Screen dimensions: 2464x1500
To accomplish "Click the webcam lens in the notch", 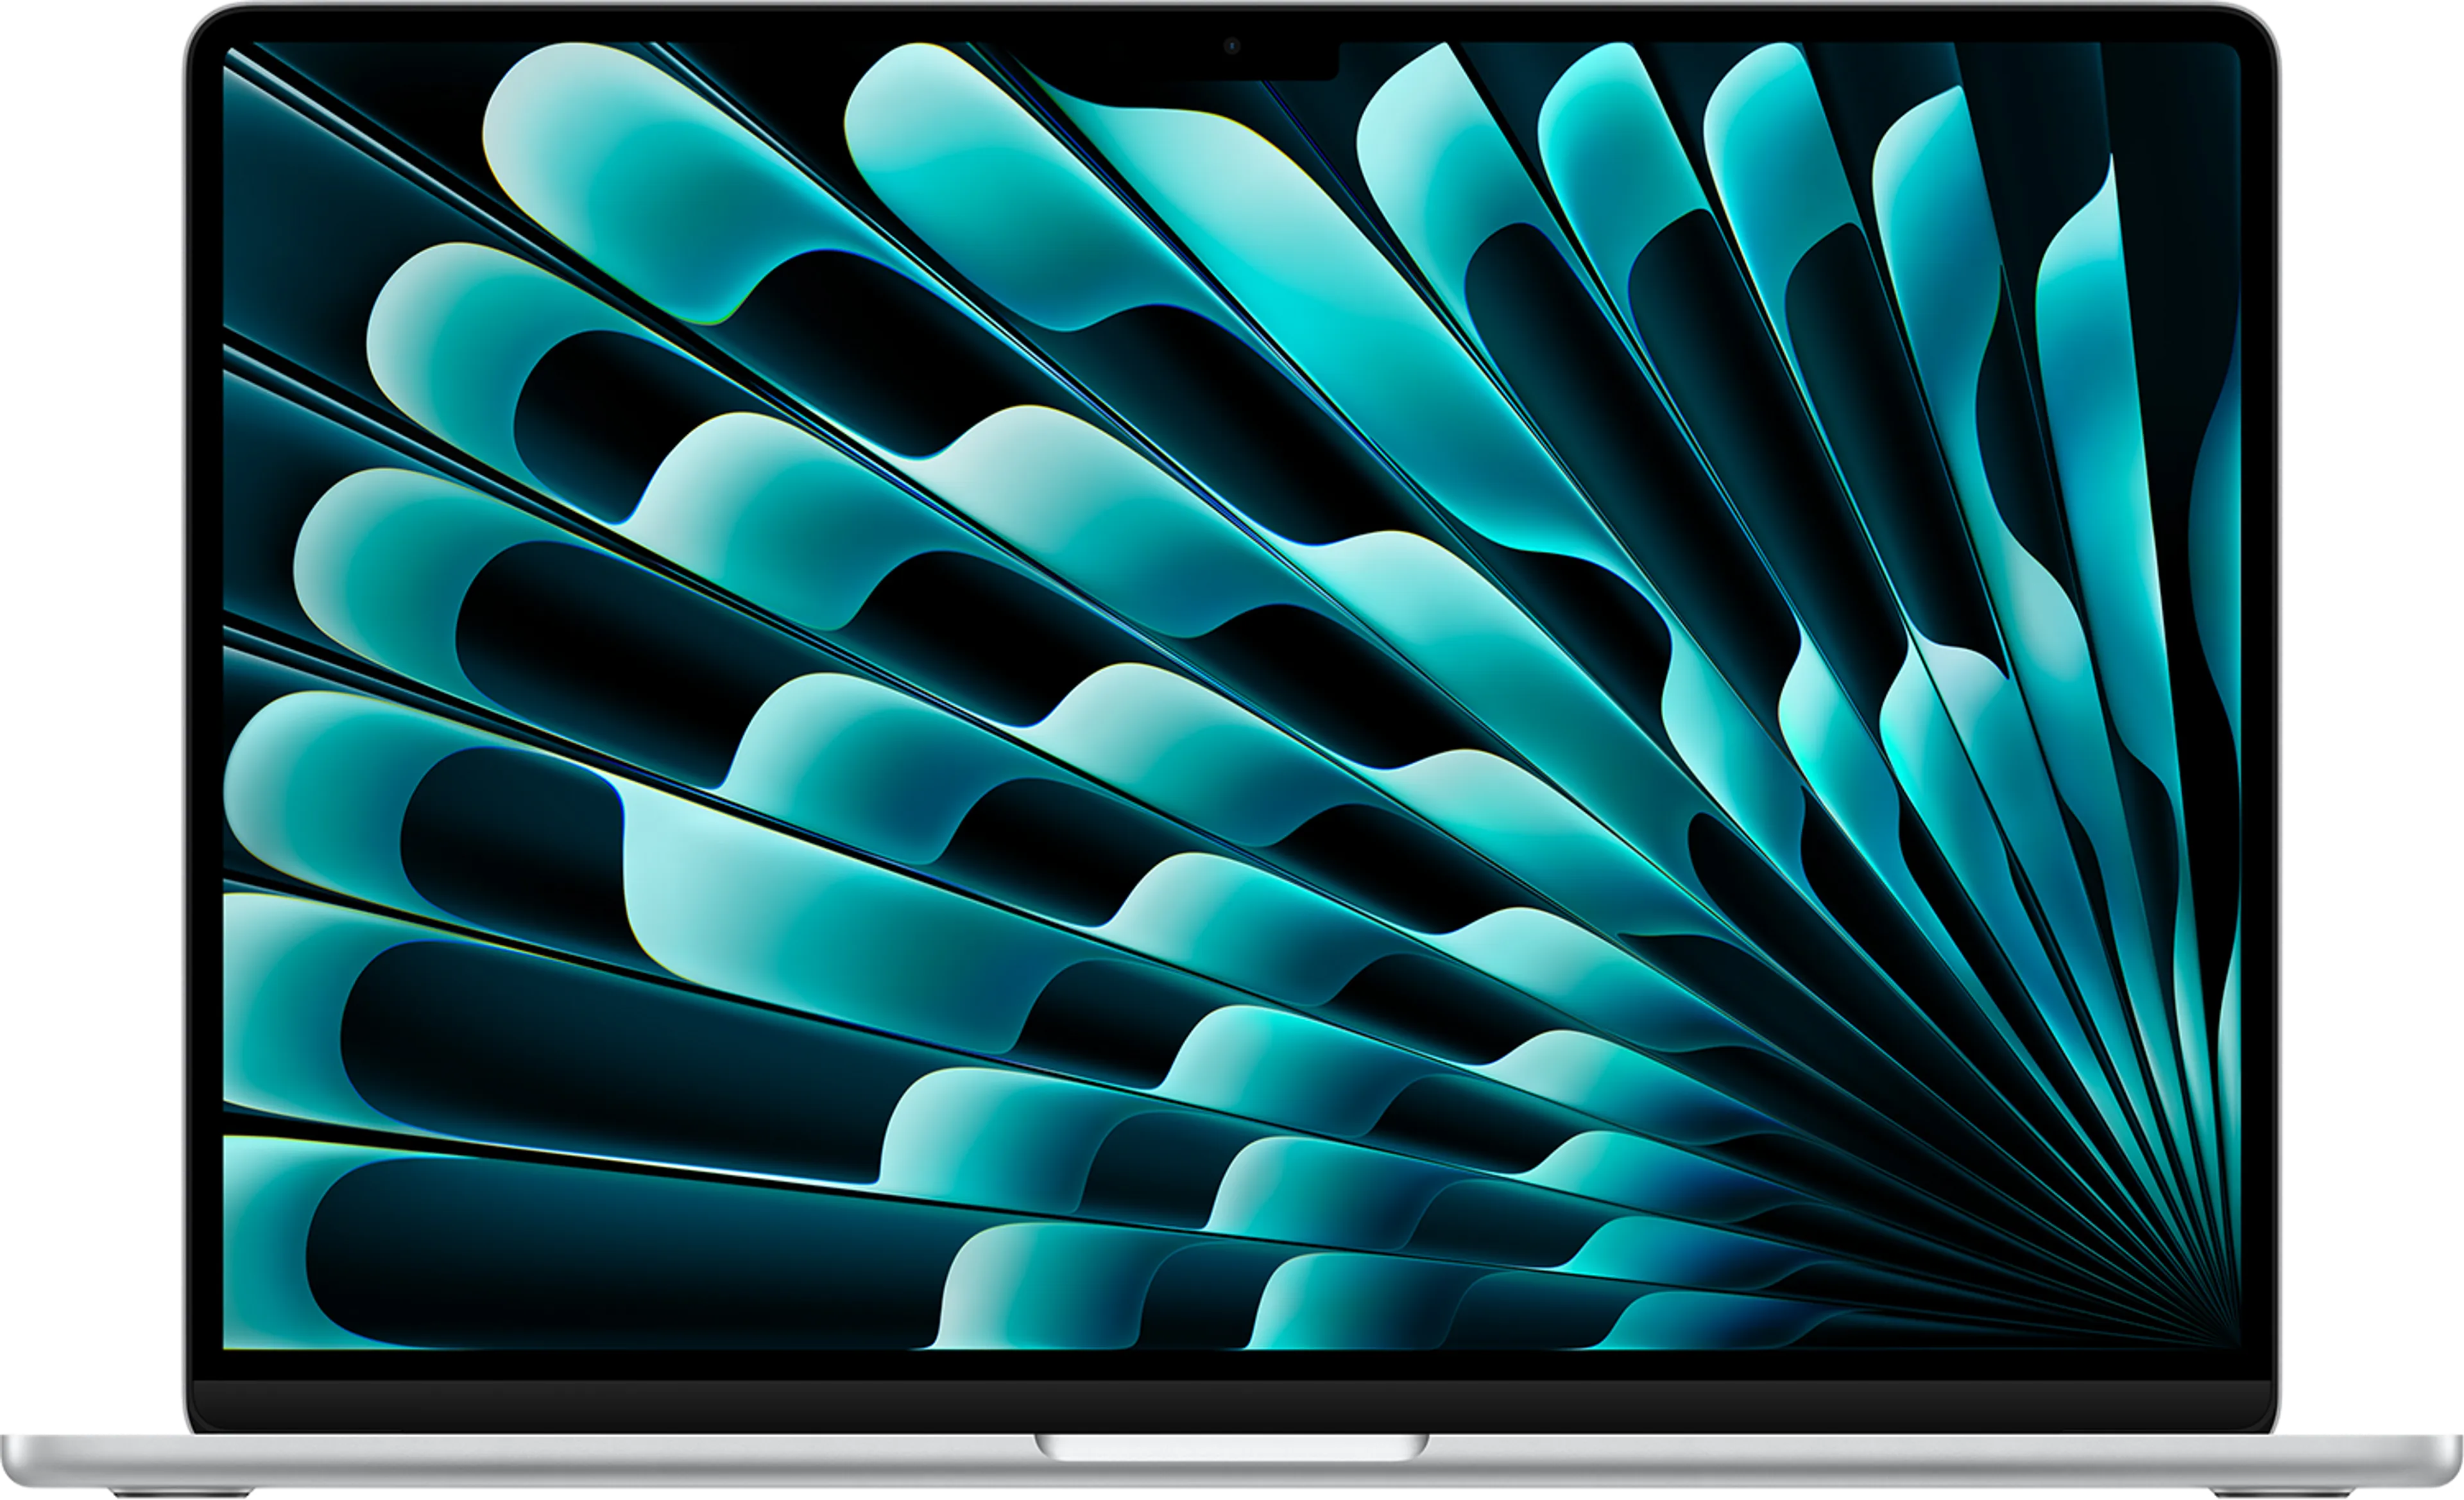I will (x=1232, y=45).
